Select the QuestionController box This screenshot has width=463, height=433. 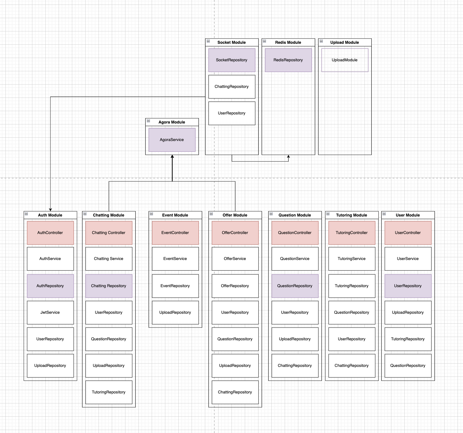point(295,233)
